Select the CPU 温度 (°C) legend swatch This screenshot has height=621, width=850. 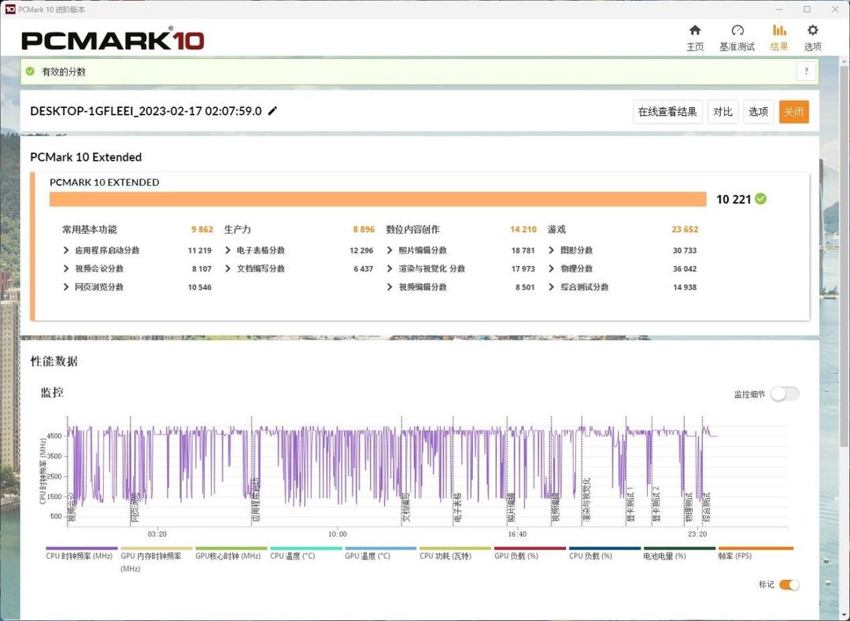point(305,549)
